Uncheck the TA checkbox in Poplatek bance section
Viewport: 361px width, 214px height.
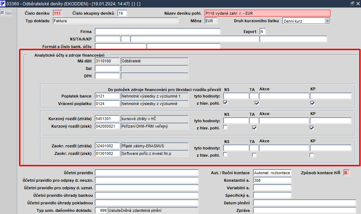pyautogui.click(x=257, y=103)
